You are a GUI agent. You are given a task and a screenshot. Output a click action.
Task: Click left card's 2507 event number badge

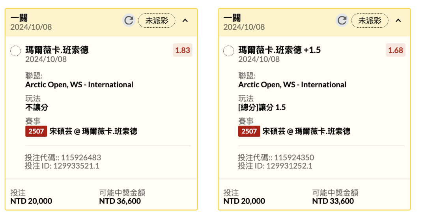pyautogui.click(x=36, y=131)
